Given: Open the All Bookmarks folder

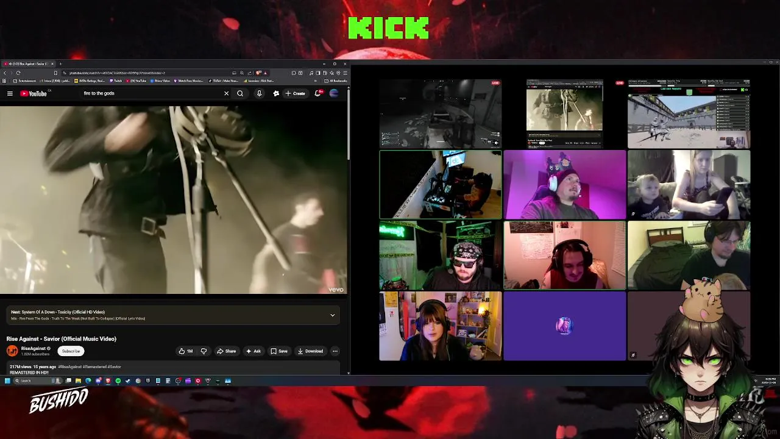Looking at the screenshot, I should 336,80.
